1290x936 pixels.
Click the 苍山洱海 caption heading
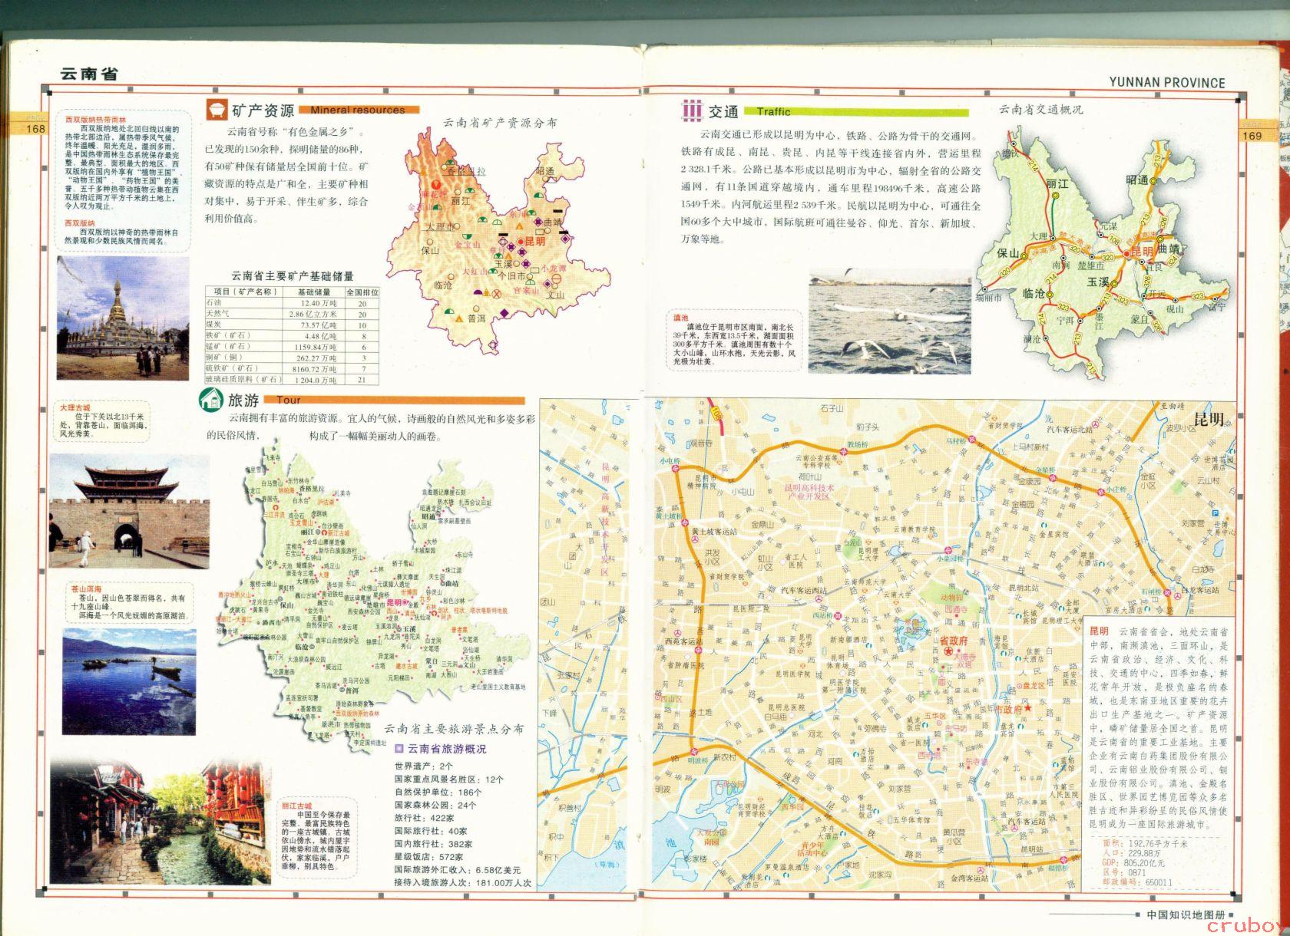coord(86,589)
